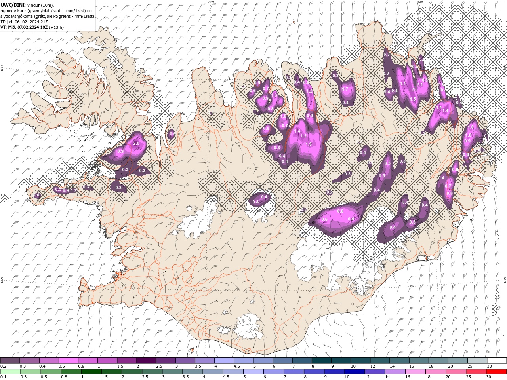507x380 pixels.
Task: Select the snow legend swatch labeled 0.3
Action: (29, 361)
